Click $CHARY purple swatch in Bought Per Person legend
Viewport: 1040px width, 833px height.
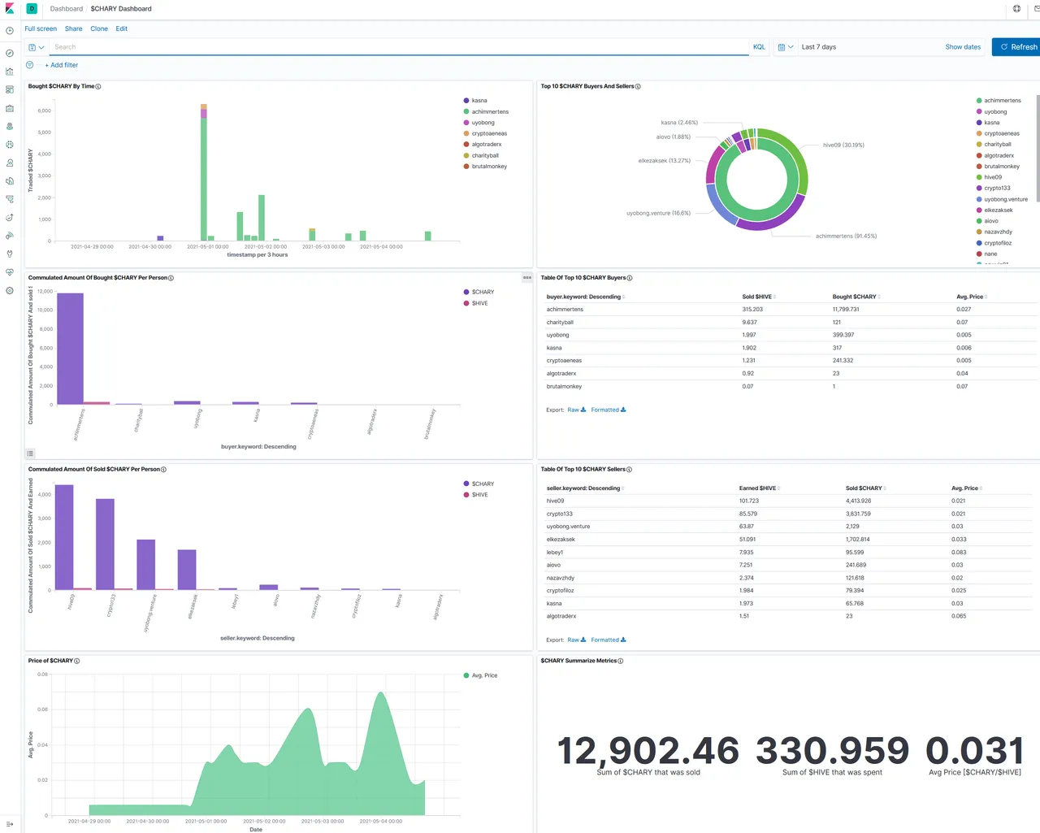click(466, 292)
